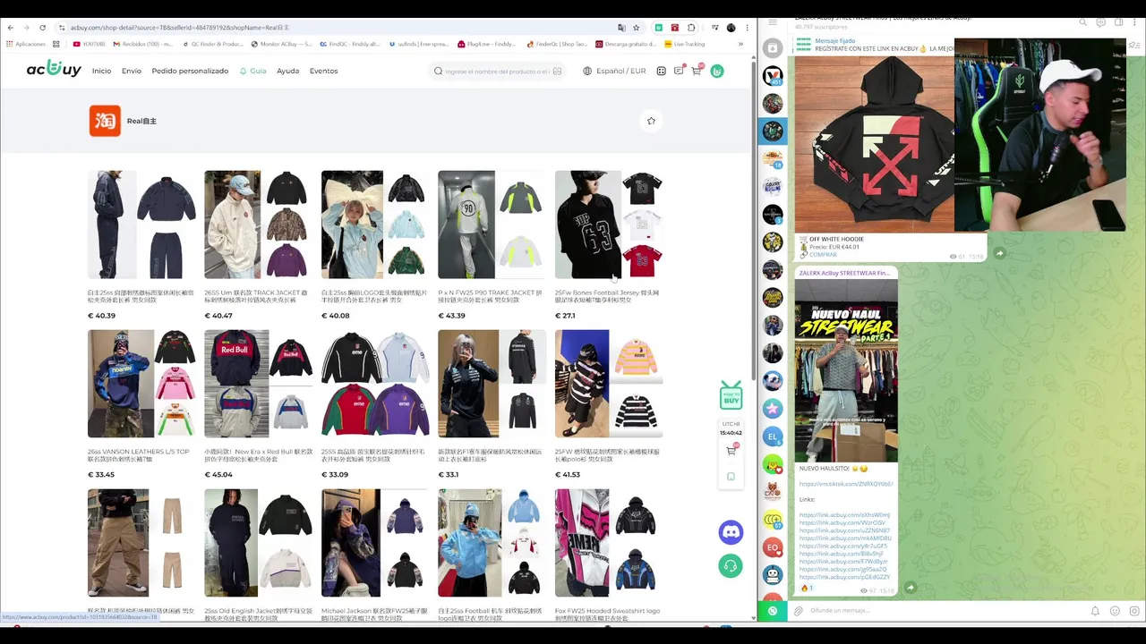
Task: Open the acbuy messages icon
Action: [679, 70]
